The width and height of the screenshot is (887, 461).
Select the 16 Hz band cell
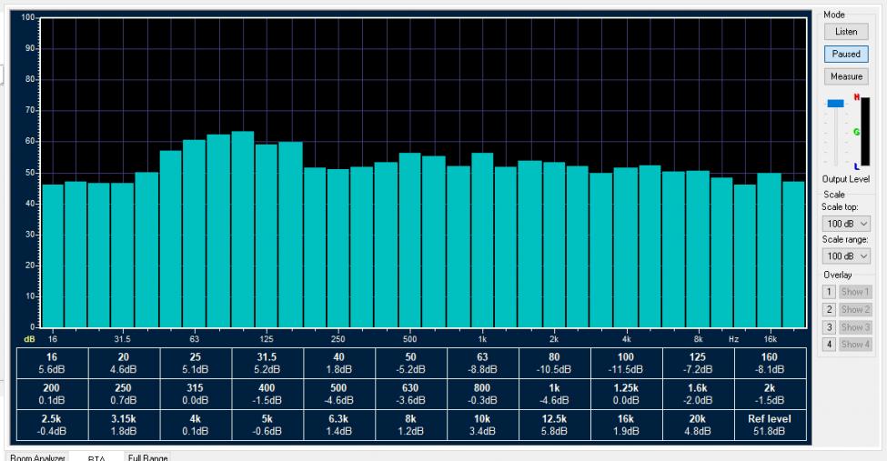(x=52, y=363)
